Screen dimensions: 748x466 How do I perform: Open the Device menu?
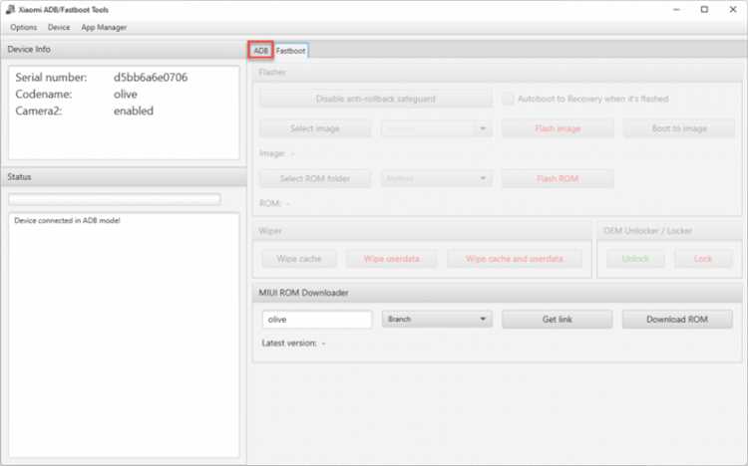[x=59, y=27]
